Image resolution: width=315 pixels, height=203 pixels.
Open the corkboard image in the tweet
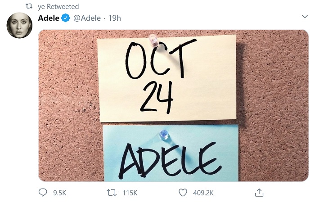(173, 105)
